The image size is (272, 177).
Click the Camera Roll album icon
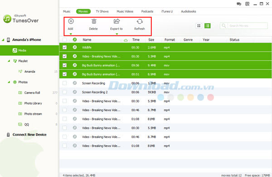(20, 93)
